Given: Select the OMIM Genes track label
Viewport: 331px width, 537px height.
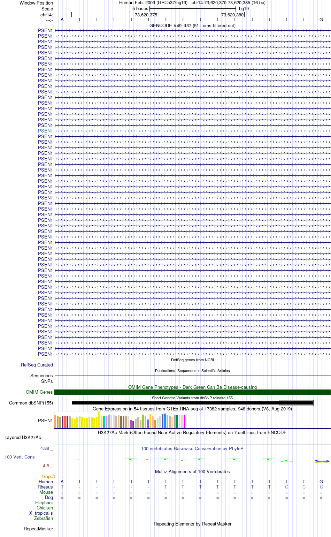Looking at the screenshot, I should pyautogui.click(x=39, y=392).
